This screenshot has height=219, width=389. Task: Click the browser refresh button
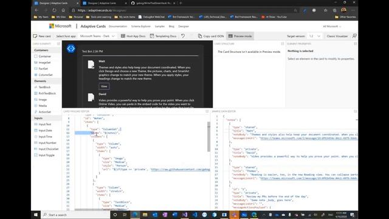(x=54, y=10)
